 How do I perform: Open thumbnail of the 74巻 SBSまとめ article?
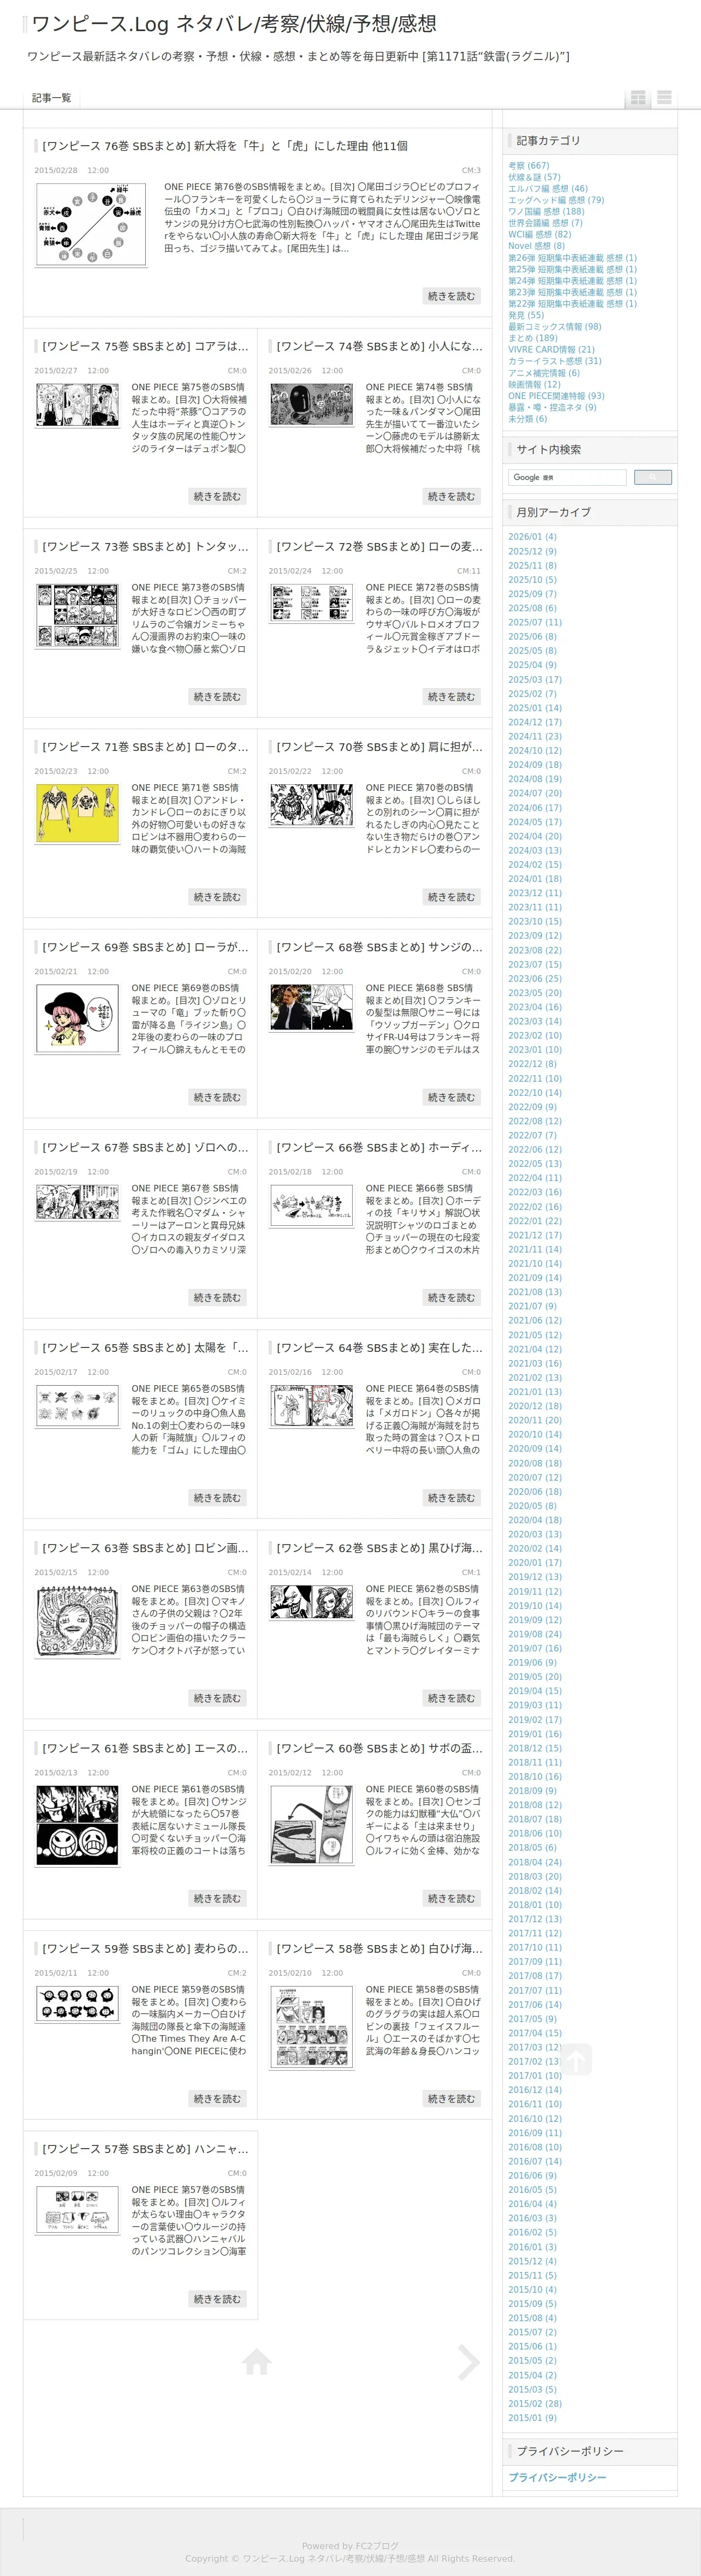pos(311,406)
